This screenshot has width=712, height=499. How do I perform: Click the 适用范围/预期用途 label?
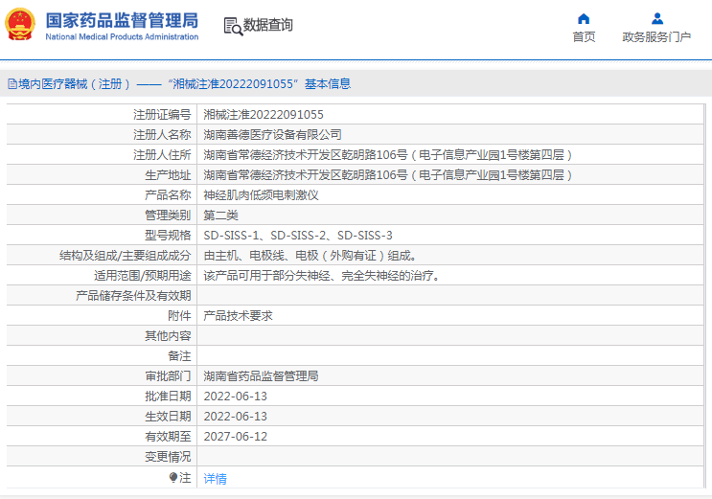143,276
